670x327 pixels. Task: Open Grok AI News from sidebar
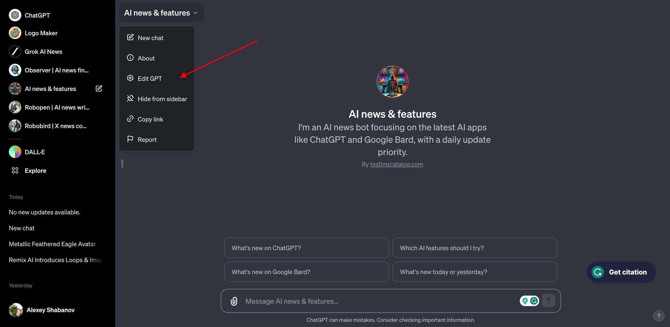point(44,51)
